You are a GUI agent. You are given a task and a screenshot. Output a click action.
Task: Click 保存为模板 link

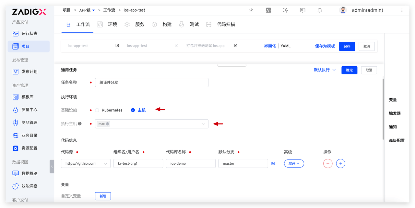coord(325,46)
